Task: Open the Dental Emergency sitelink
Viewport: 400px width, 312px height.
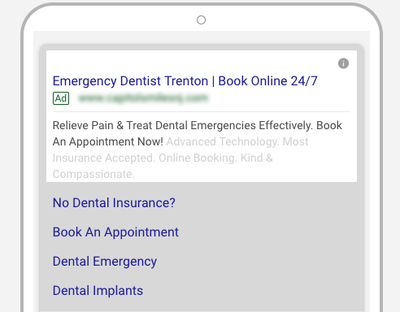Action: tap(105, 262)
